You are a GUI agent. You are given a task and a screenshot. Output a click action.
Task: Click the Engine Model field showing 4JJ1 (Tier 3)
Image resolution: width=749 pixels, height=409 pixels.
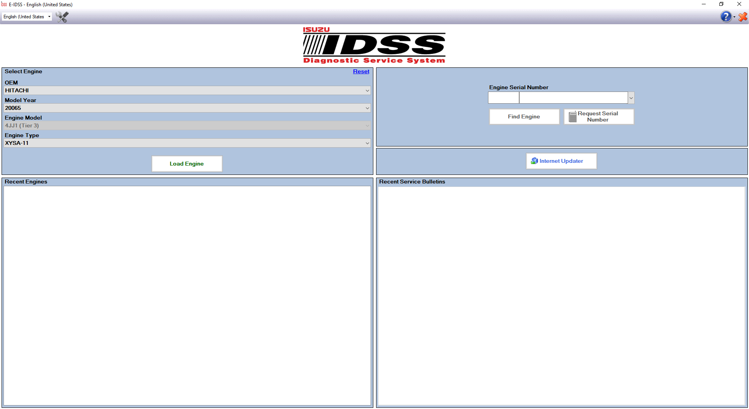click(x=187, y=125)
